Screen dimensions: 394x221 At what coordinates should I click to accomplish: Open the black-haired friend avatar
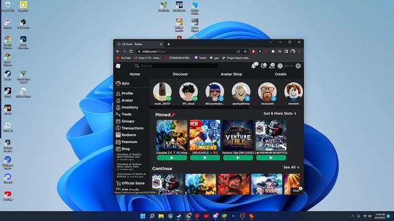click(x=188, y=92)
